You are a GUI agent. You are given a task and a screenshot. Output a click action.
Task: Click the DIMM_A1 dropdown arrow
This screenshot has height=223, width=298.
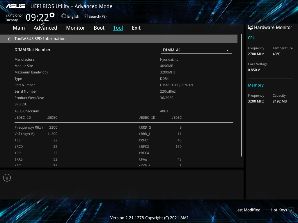pyautogui.click(x=227, y=50)
